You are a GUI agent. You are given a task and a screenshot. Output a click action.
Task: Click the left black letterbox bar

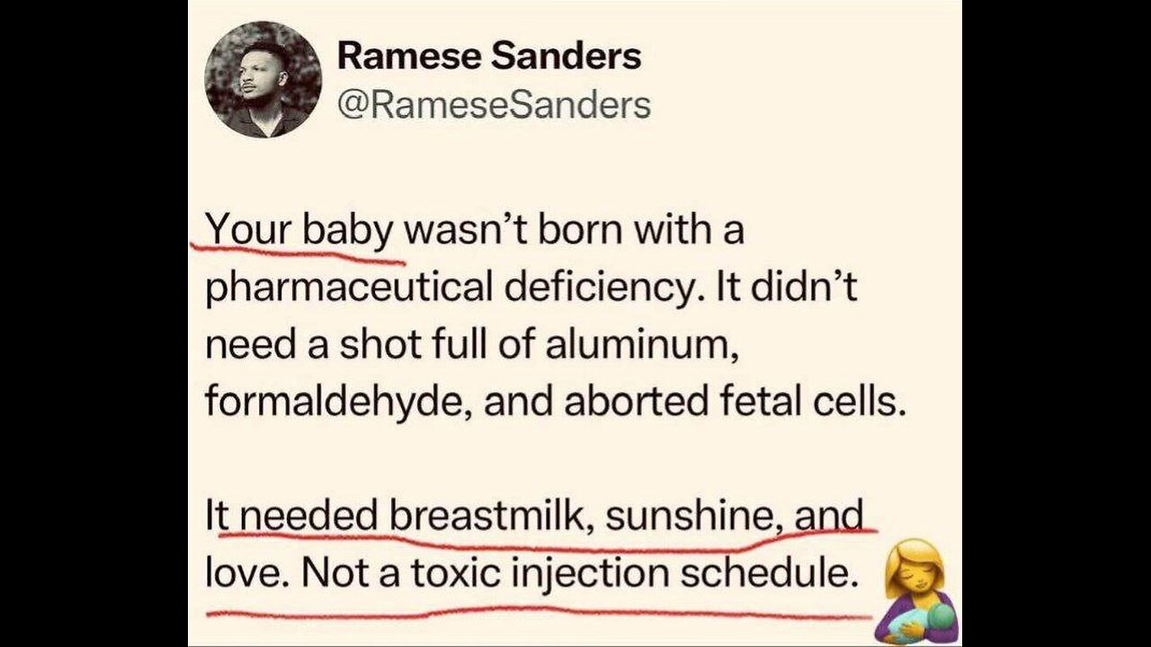pyautogui.click(x=94, y=323)
